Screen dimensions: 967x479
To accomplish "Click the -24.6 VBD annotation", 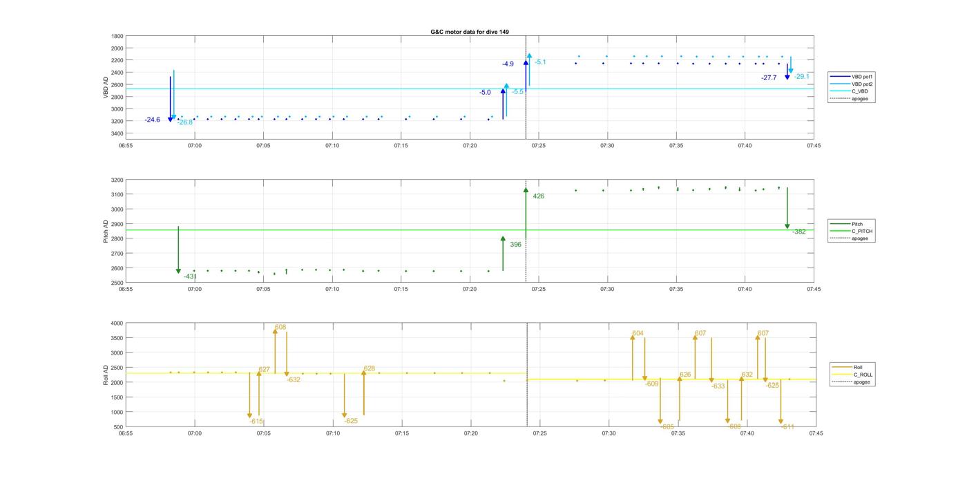I will click(x=153, y=120).
